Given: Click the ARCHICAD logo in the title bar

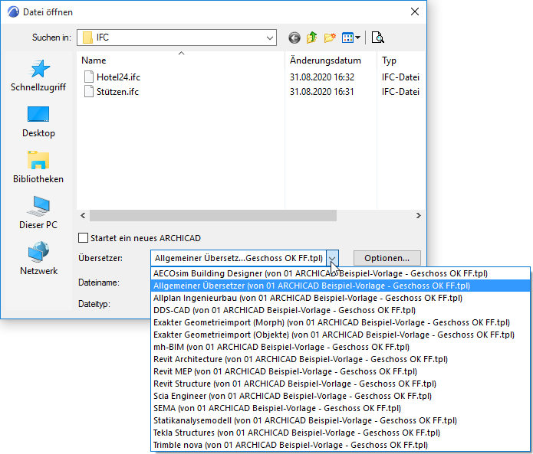Looking at the screenshot, I should pos(13,12).
